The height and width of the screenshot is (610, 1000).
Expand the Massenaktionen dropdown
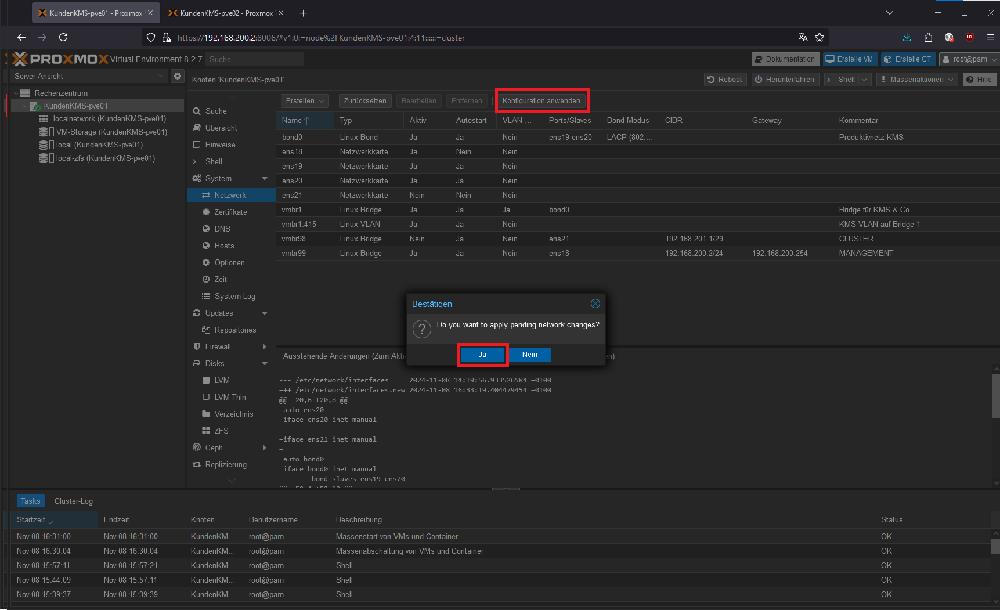(x=917, y=80)
